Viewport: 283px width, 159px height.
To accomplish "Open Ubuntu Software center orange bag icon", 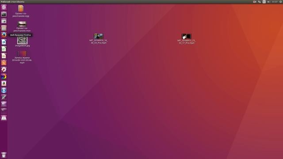I will coord(4,63).
